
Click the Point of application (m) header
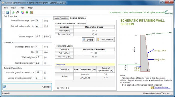coord(105,69)
